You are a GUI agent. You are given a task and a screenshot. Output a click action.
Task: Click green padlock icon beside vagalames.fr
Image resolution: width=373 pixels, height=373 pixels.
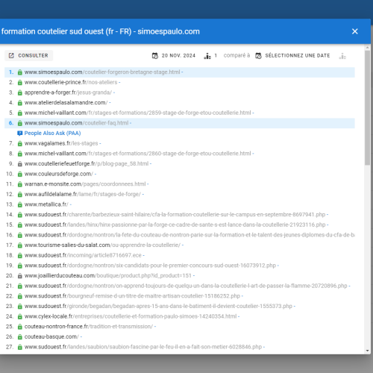[20, 143]
